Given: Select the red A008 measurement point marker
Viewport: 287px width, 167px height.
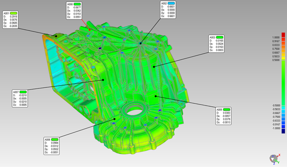Looking at the screenshot, I should point(90,30).
